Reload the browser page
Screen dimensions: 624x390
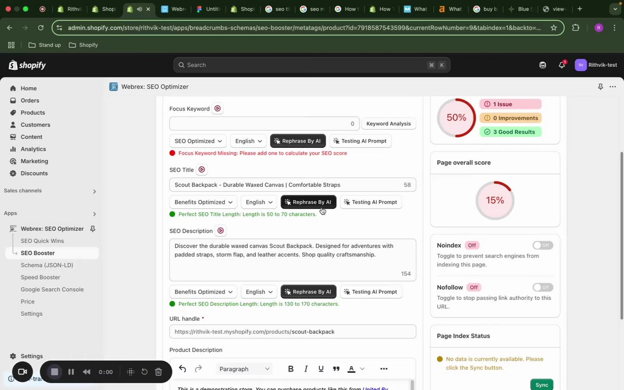[41, 28]
